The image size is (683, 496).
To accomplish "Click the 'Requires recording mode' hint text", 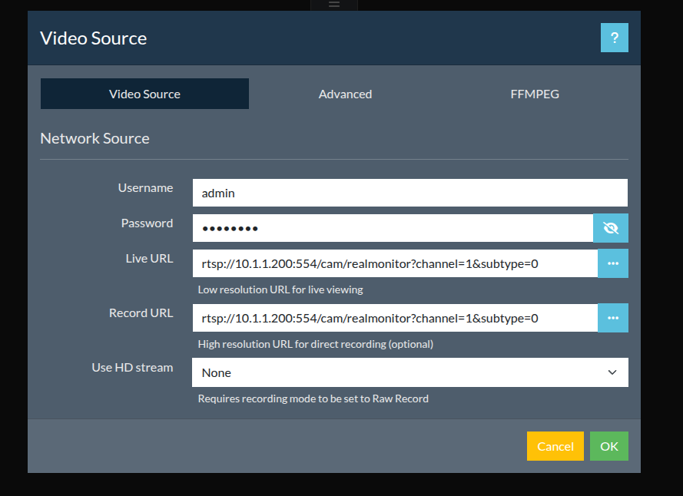I will click(313, 398).
